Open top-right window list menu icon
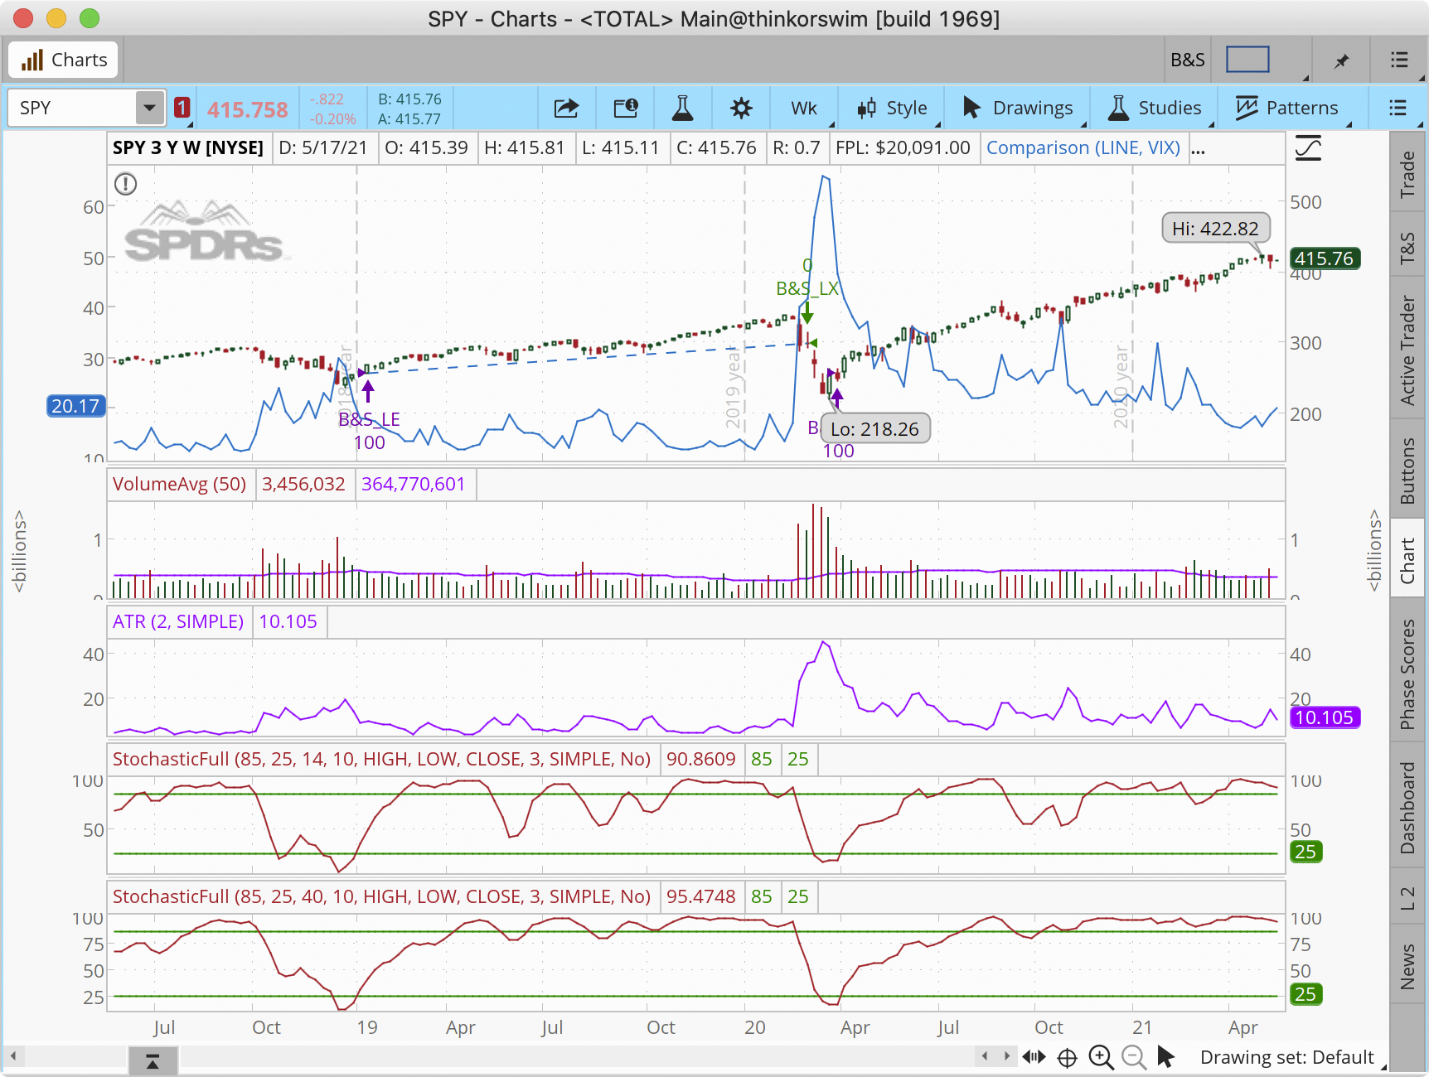 1399,60
